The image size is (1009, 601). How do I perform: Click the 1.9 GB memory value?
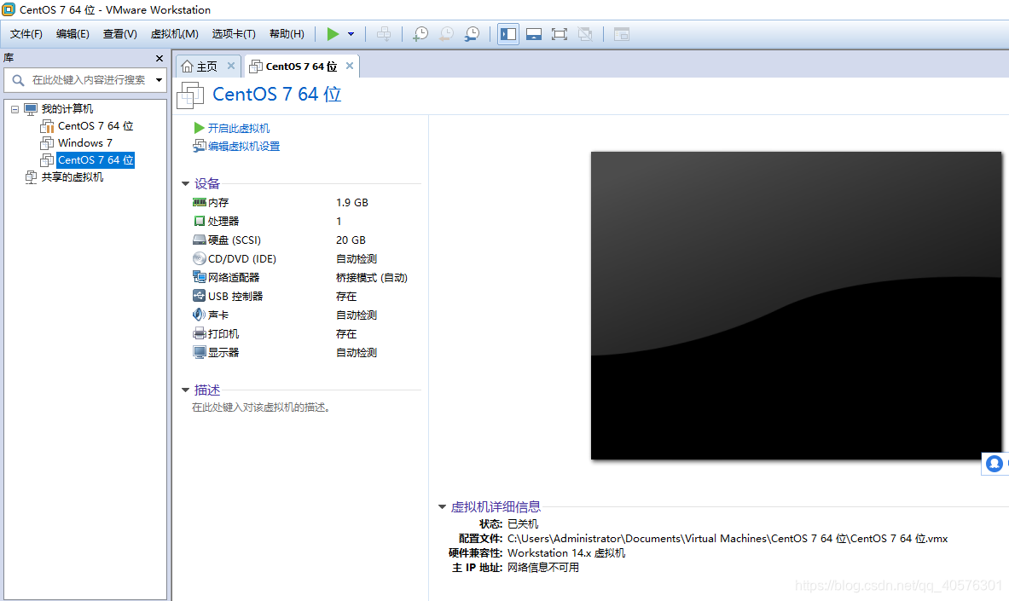[x=352, y=203]
